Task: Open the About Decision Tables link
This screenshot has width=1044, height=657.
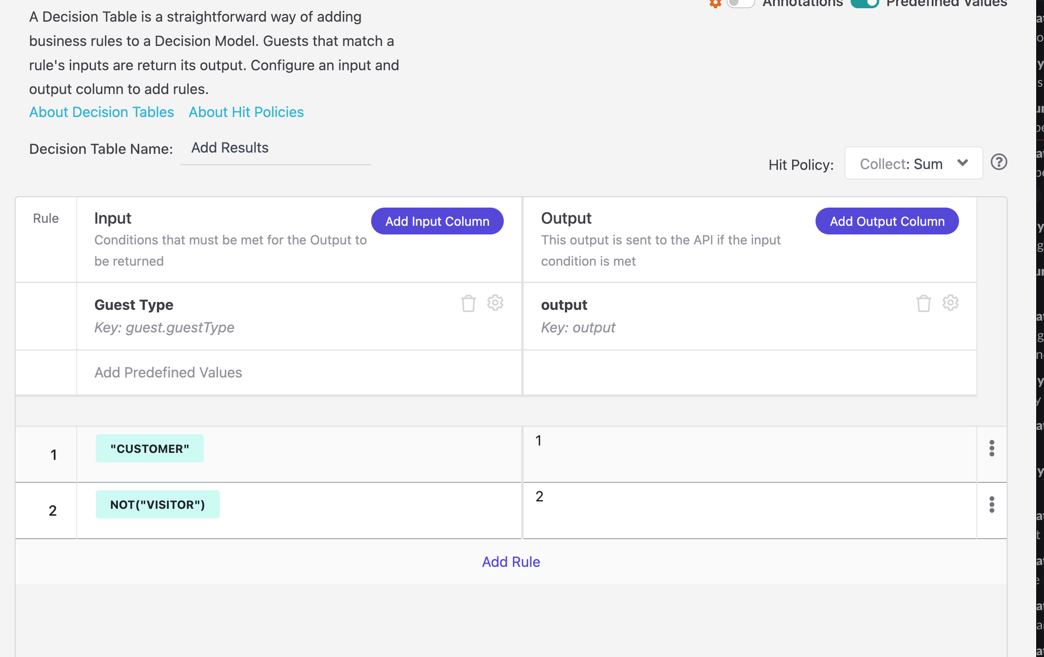Action: pyautogui.click(x=101, y=113)
